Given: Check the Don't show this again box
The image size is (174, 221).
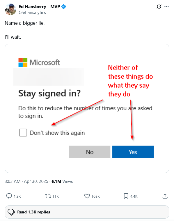Looking at the screenshot, I should tap(23, 132).
